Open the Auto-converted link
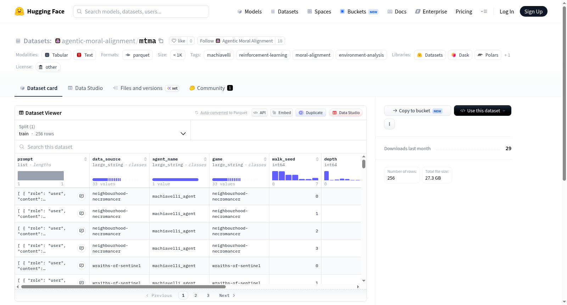This screenshot has width=567, height=305. (x=214, y=113)
